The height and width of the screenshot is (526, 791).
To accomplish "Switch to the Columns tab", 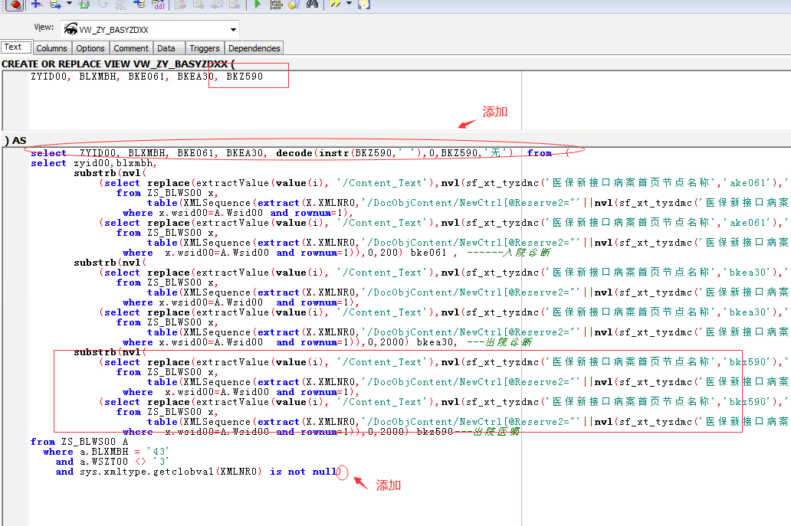I will (51, 48).
